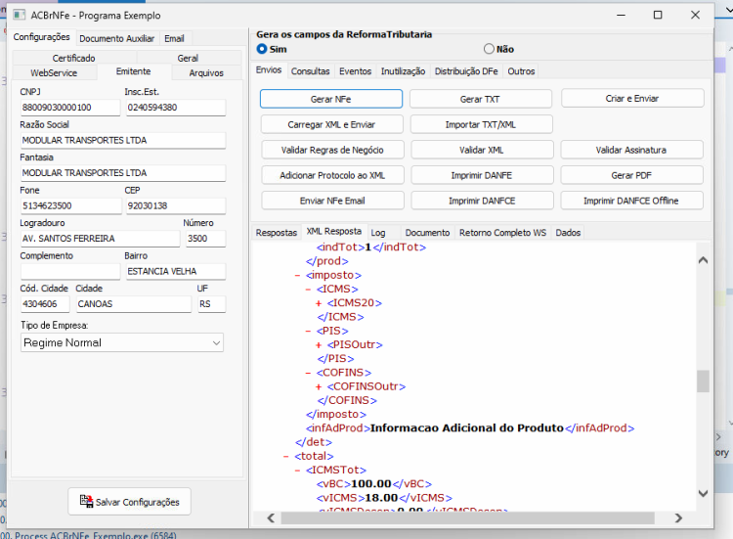This screenshot has height=539, width=733.
Task: Expand the COFINSOutr XML node
Action: (x=319, y=387)
